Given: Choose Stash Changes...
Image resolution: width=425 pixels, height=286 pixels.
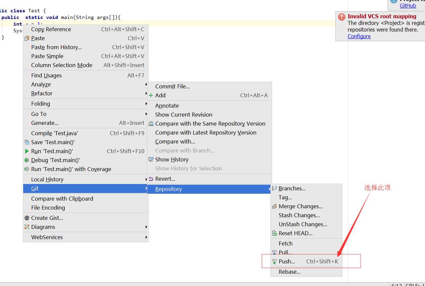Looking at the screenshot, I should coord(306,215).
